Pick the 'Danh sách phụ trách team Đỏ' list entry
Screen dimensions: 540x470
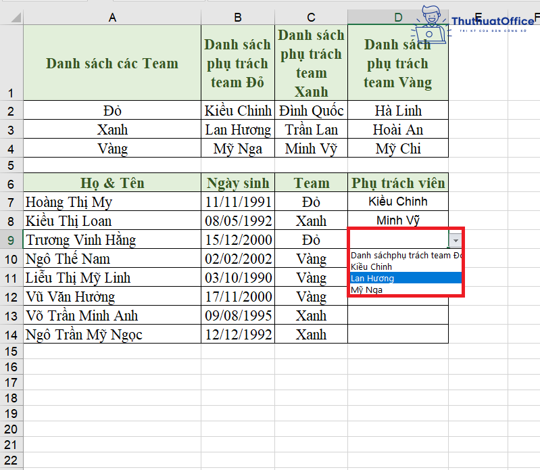(406, 256)
